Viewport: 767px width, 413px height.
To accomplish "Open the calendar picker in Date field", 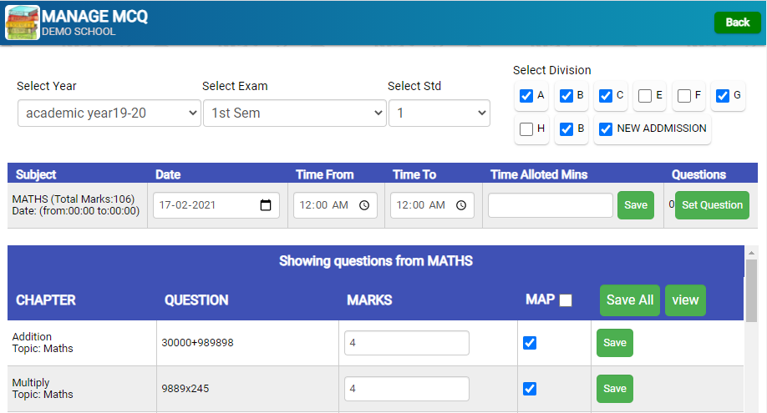I will pos(266,204).
